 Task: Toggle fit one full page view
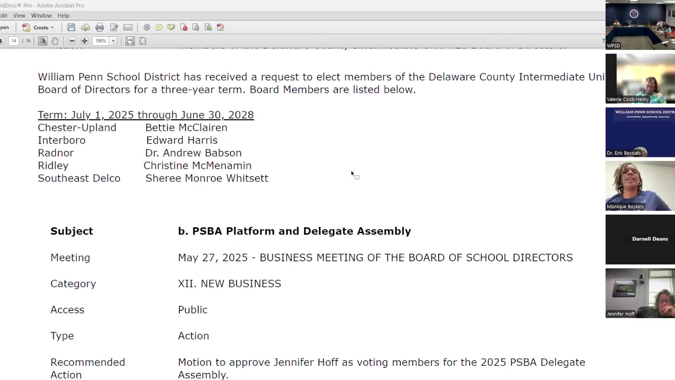point(143,41)
